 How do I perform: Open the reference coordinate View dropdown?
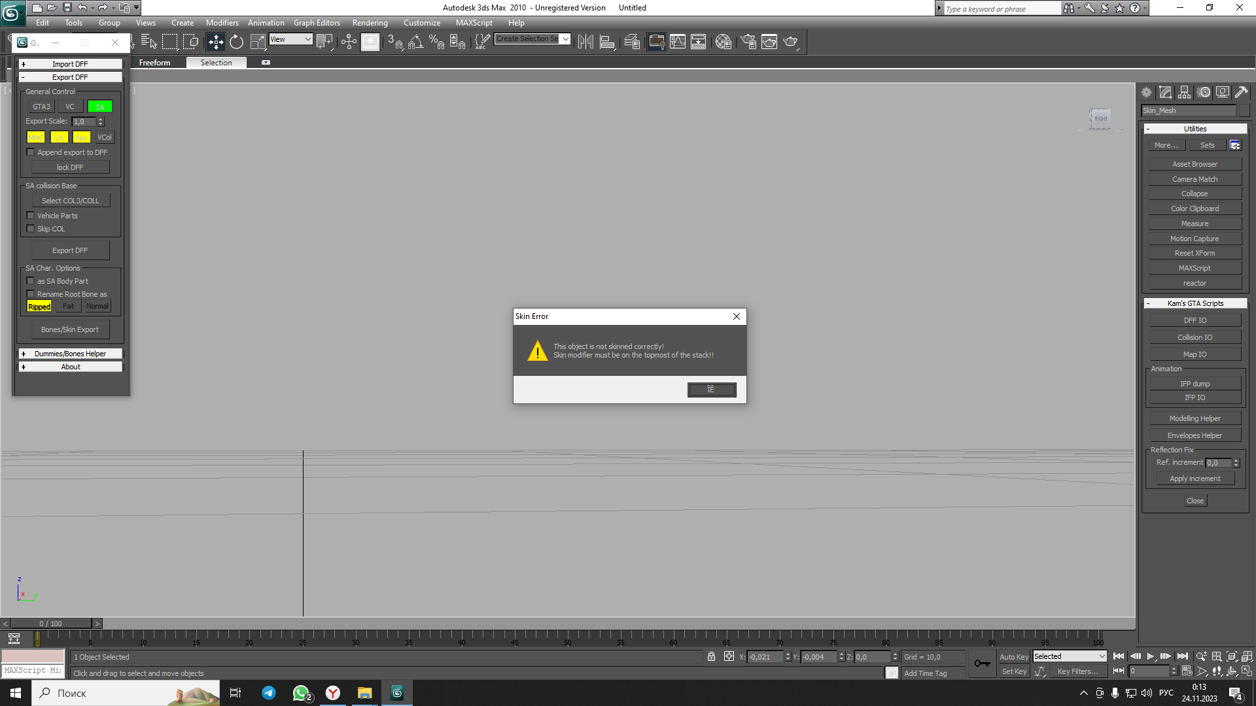291,39
